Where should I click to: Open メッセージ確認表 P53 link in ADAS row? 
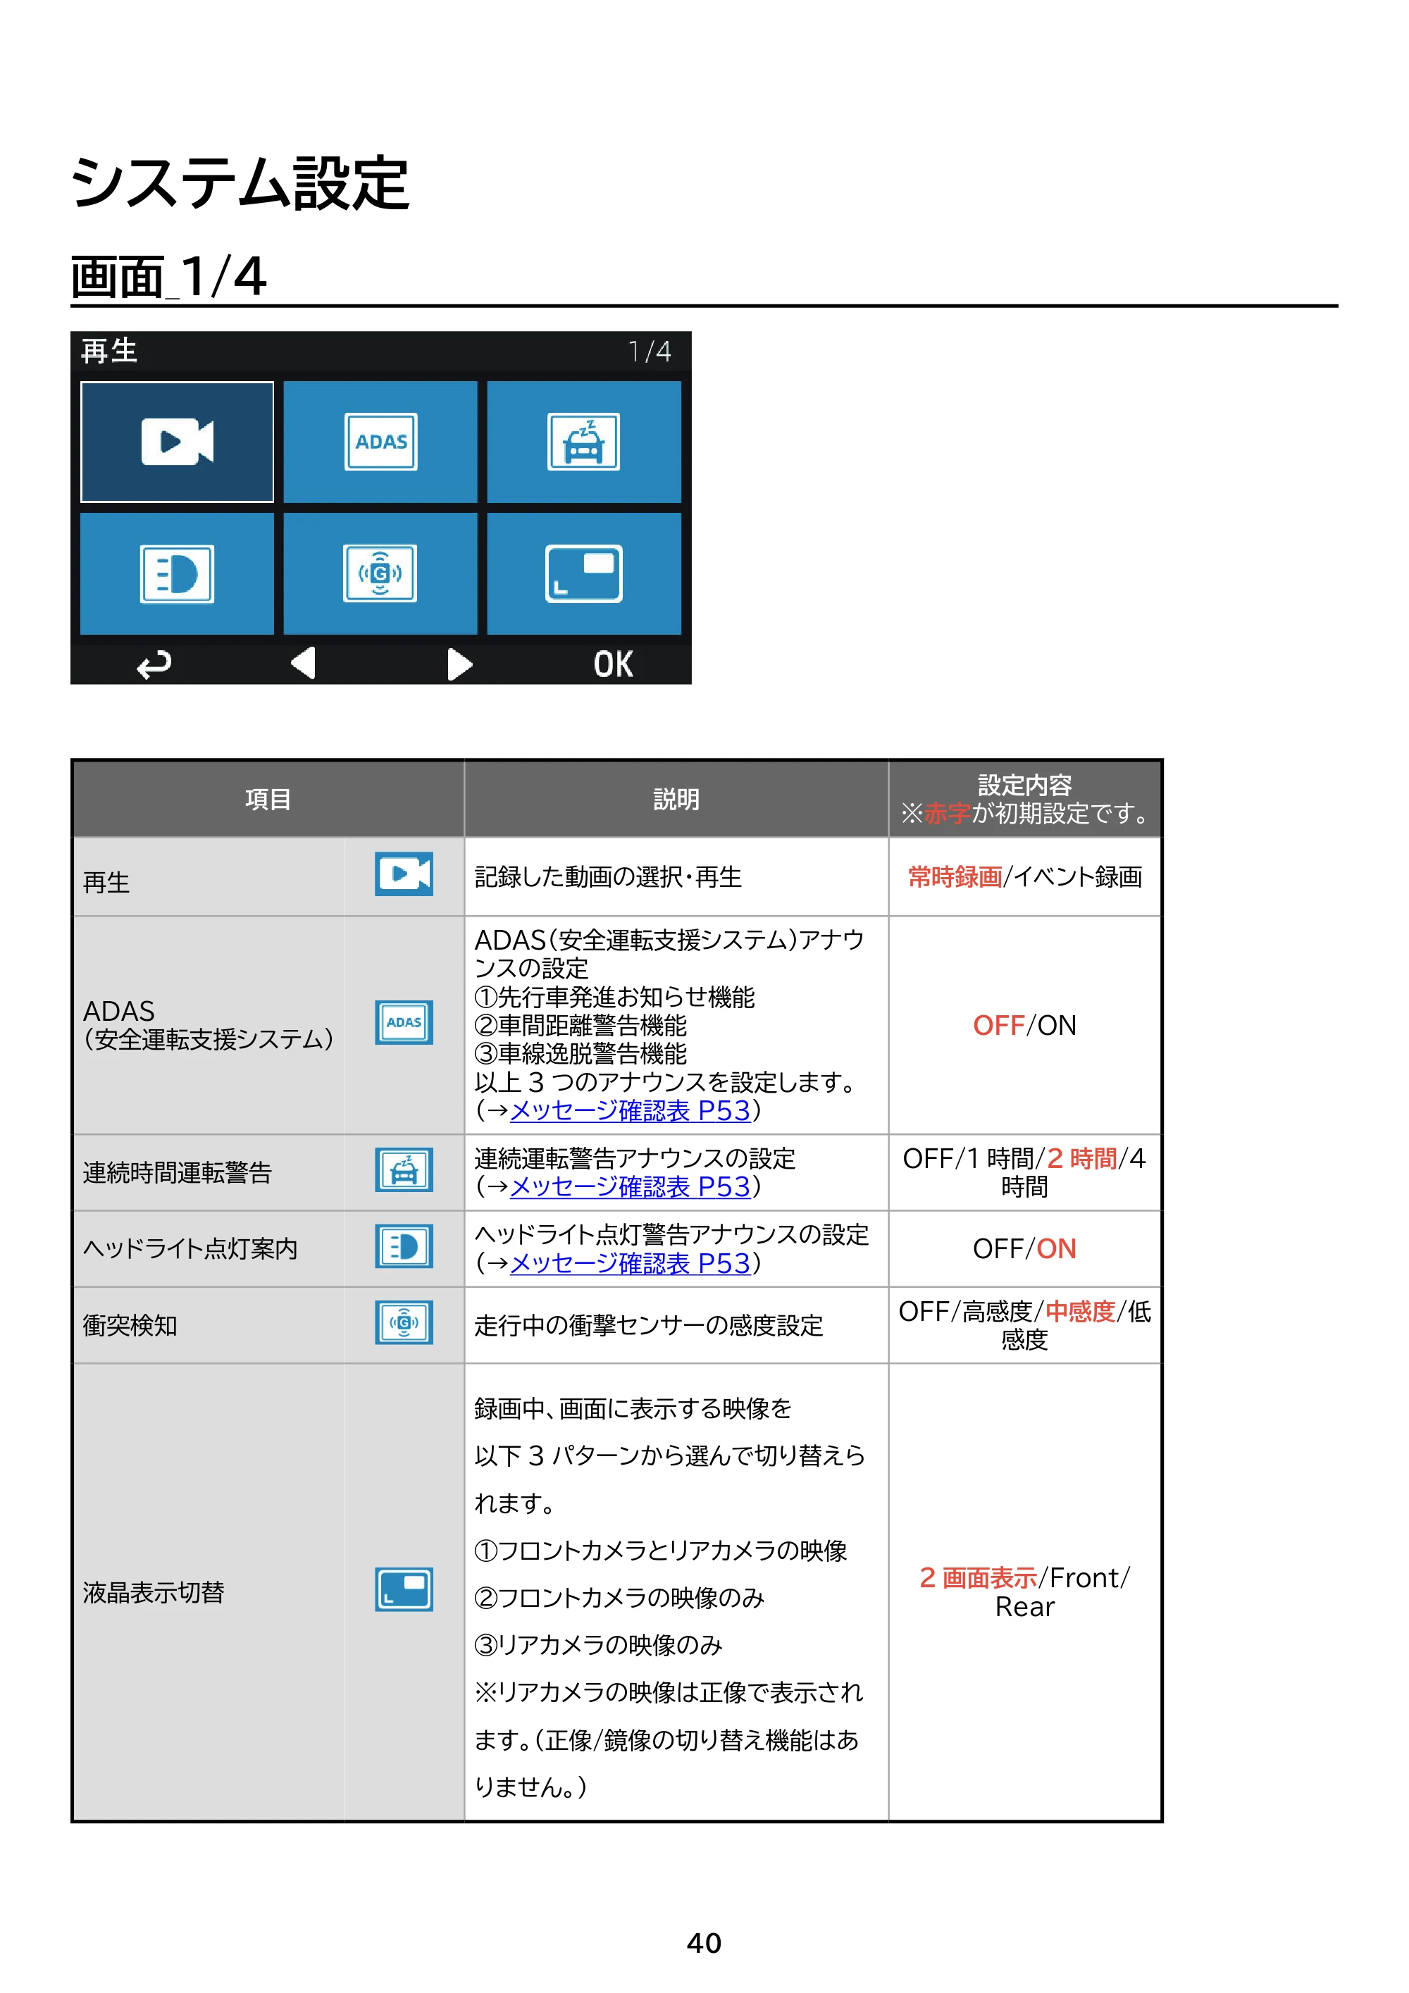[631, 1111]
